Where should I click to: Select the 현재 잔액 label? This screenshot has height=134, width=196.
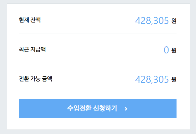[x=30, y=20]
